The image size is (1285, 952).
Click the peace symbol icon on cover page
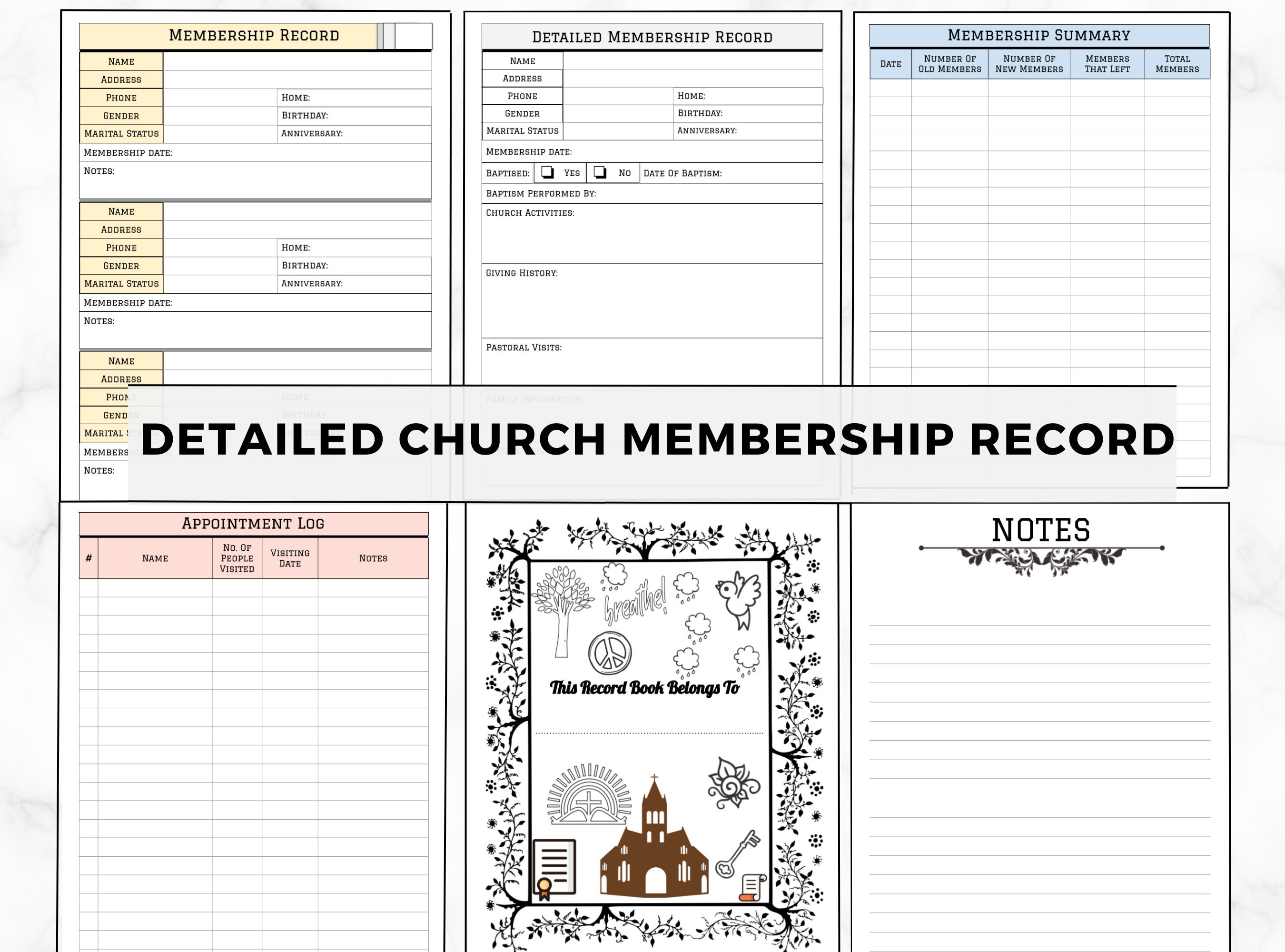pos(610,653)
